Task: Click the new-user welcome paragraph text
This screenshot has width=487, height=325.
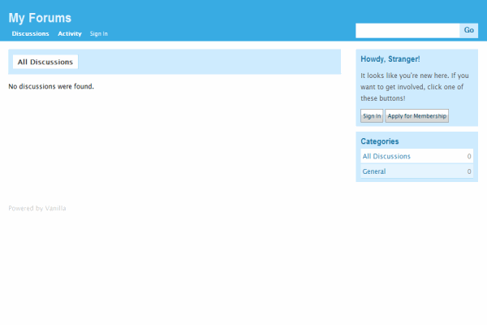Action: tap(414, 86)
